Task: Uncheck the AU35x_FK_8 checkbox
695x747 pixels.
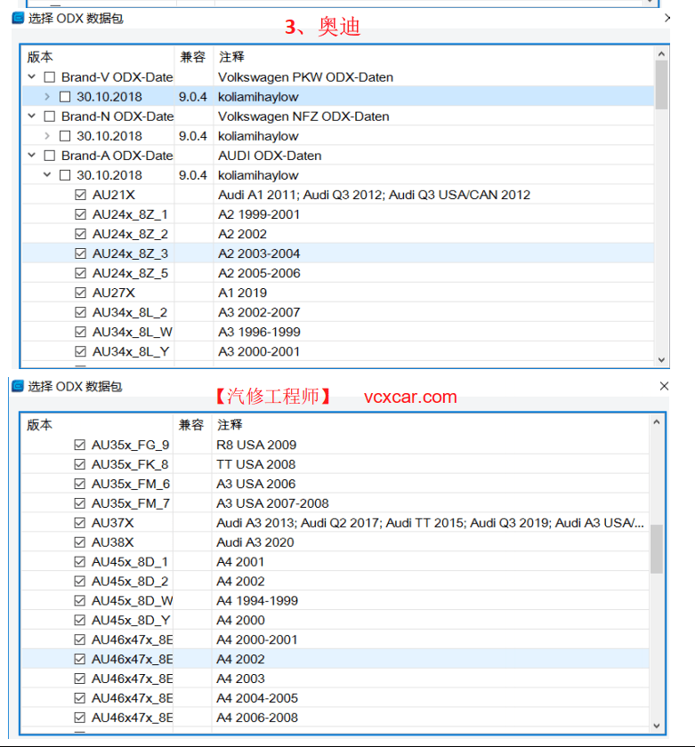Action: click(79, 464)
